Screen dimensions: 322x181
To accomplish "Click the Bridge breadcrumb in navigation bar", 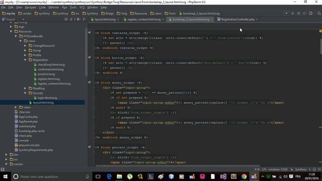I will coord(107,14).
